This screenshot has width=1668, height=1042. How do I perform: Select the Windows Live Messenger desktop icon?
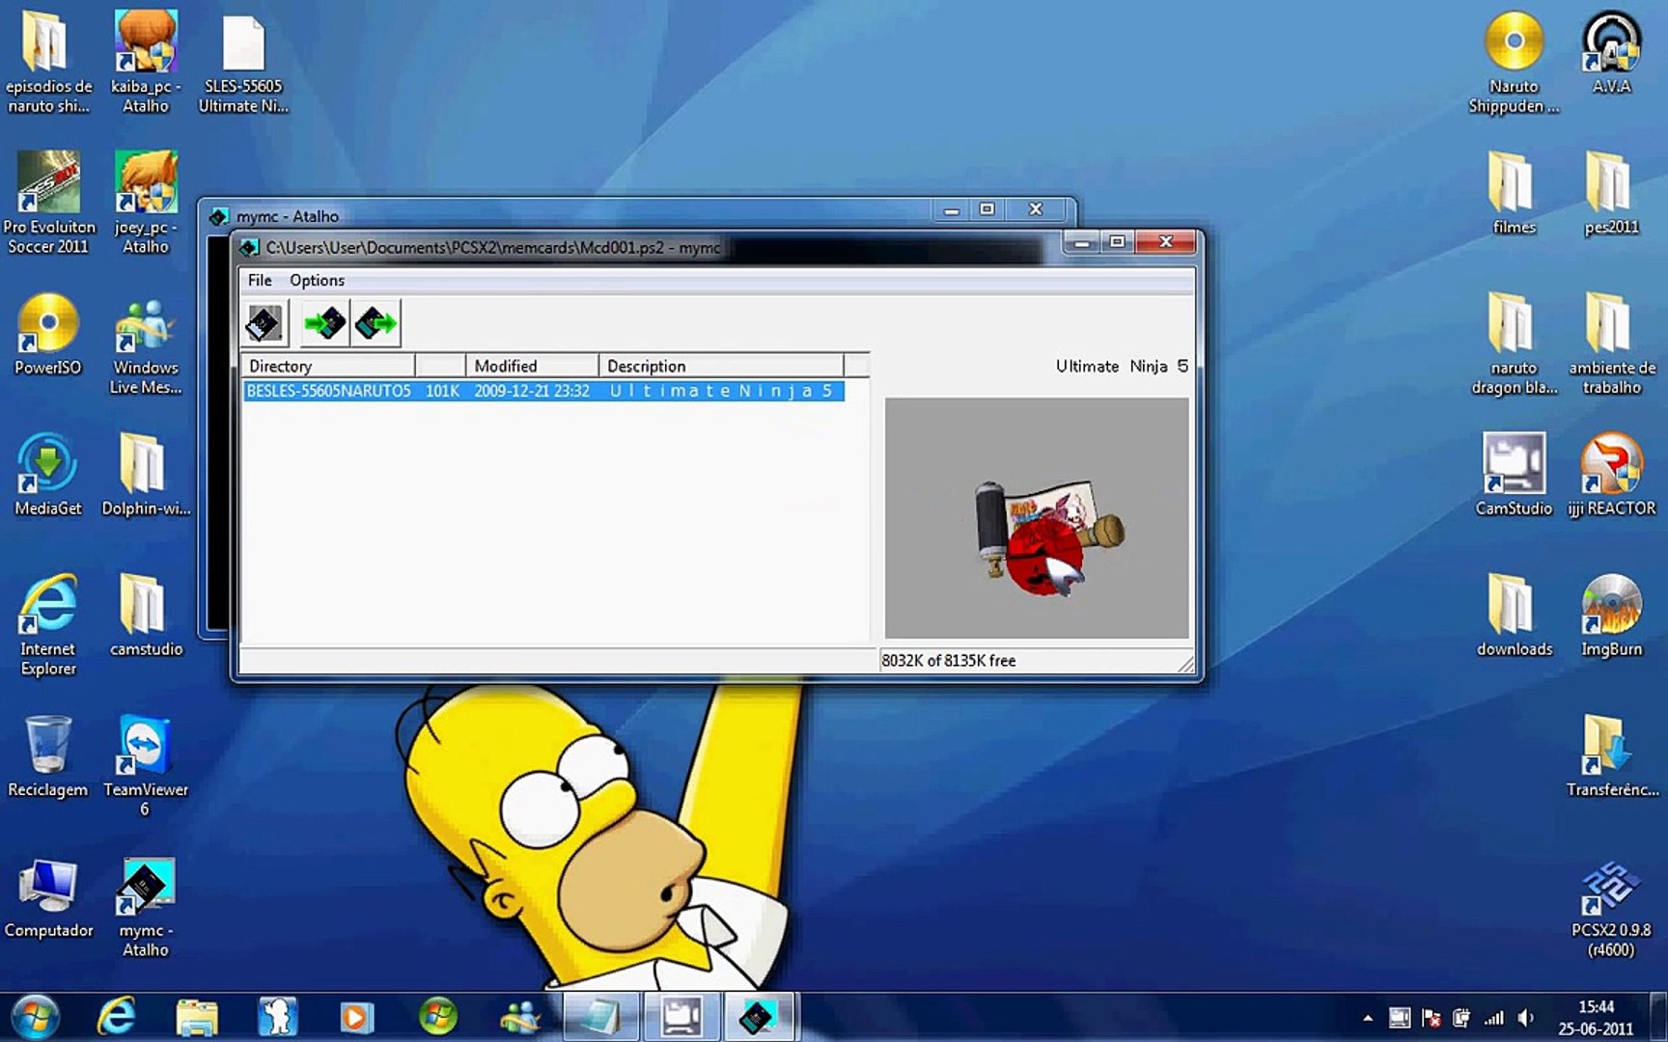146,344
